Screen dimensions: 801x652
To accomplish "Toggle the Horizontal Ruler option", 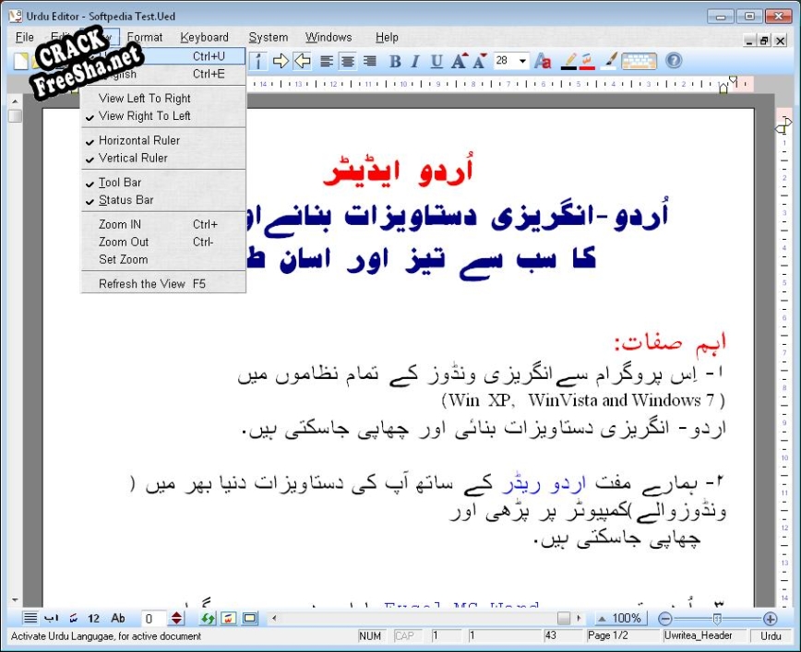I will click(138, 140).
